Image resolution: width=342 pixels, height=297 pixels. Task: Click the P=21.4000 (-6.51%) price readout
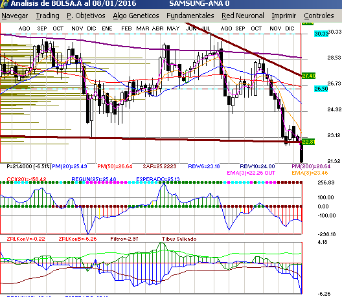coord(29,166)
